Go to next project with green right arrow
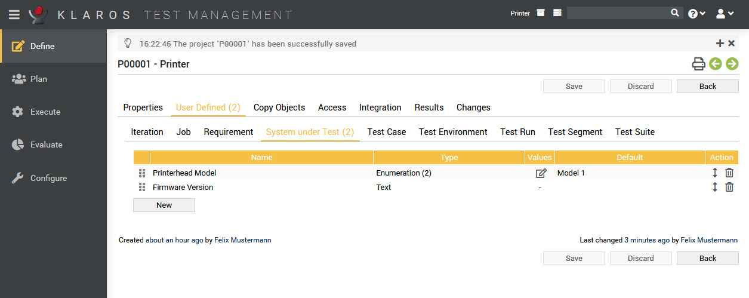 [x=732, y=64]
